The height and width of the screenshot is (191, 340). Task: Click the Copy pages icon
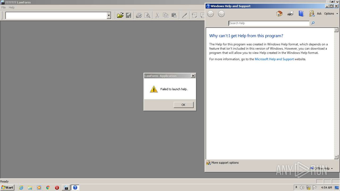point(166,15)
